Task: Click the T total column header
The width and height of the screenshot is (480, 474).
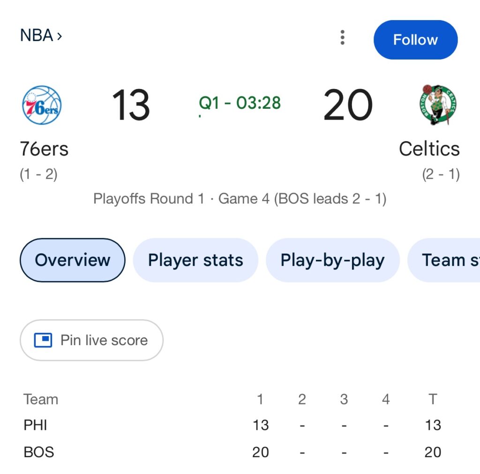Action: tap(433, 399)
